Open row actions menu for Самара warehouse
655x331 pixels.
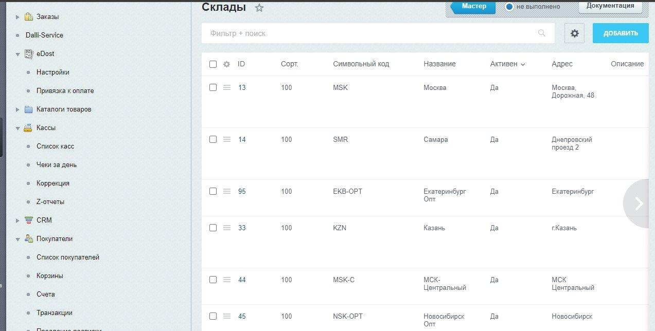[226, 140]
